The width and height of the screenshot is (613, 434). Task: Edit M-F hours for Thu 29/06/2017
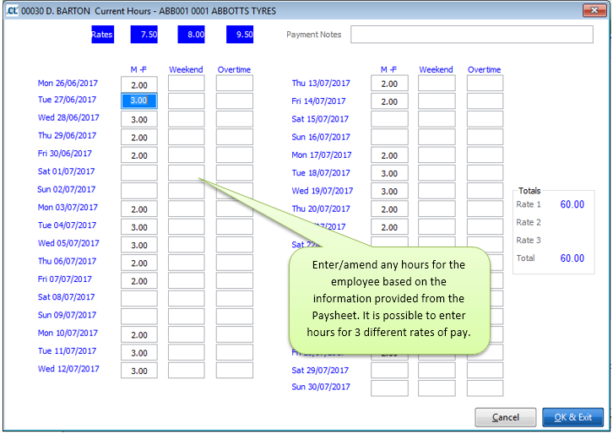coord(139,138)
